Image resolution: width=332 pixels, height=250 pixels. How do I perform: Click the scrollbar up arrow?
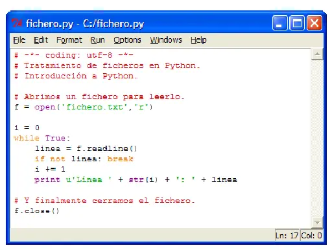(317, 54)
